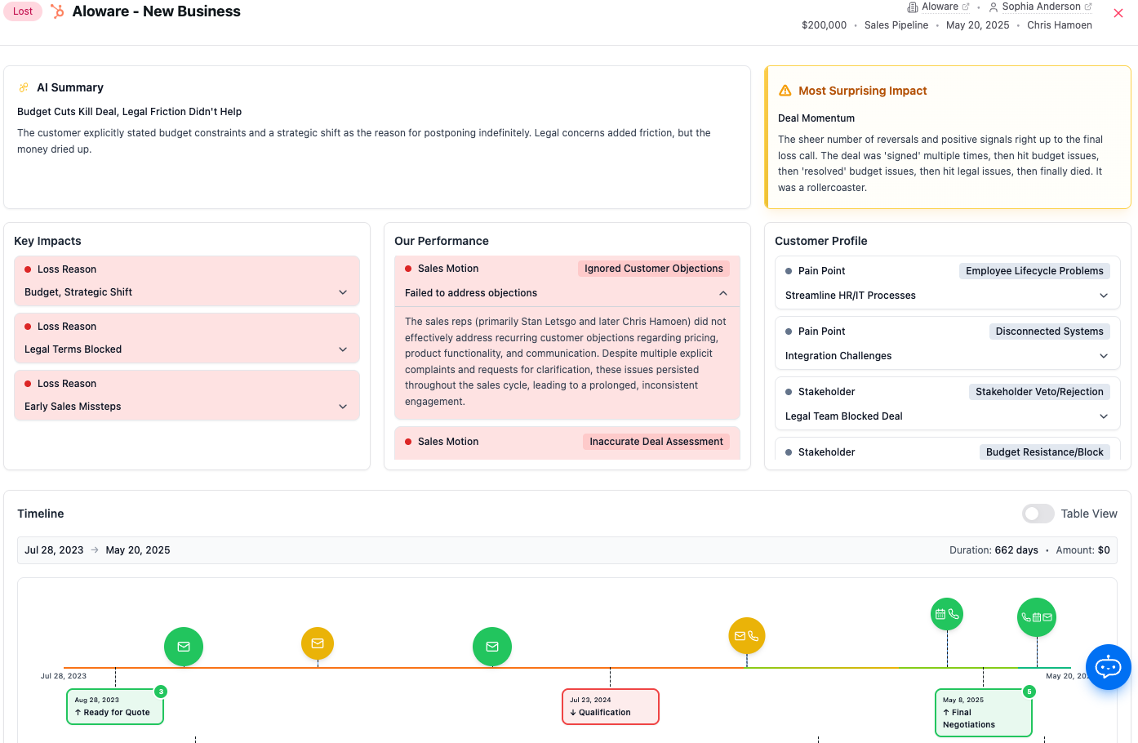Click the green calendar and phone timeline icon
This screenshot has height=743, width=1138.
click(947, 614)
